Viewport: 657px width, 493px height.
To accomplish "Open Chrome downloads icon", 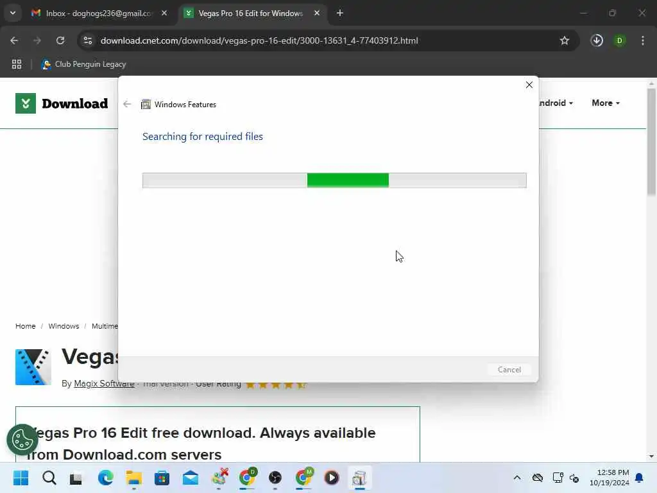I will click(597, 40).
